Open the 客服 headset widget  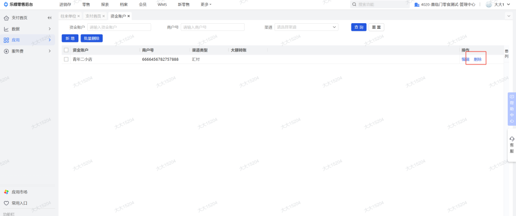pos(512,145)
